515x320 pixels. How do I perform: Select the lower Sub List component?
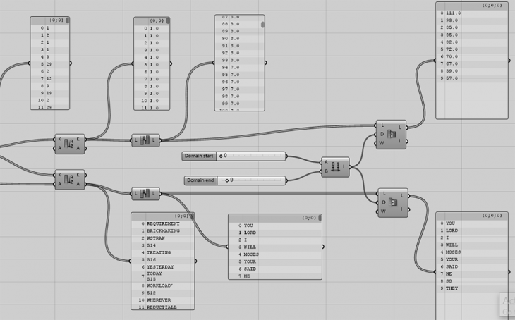pyautogui.click(x=393, y=202)
